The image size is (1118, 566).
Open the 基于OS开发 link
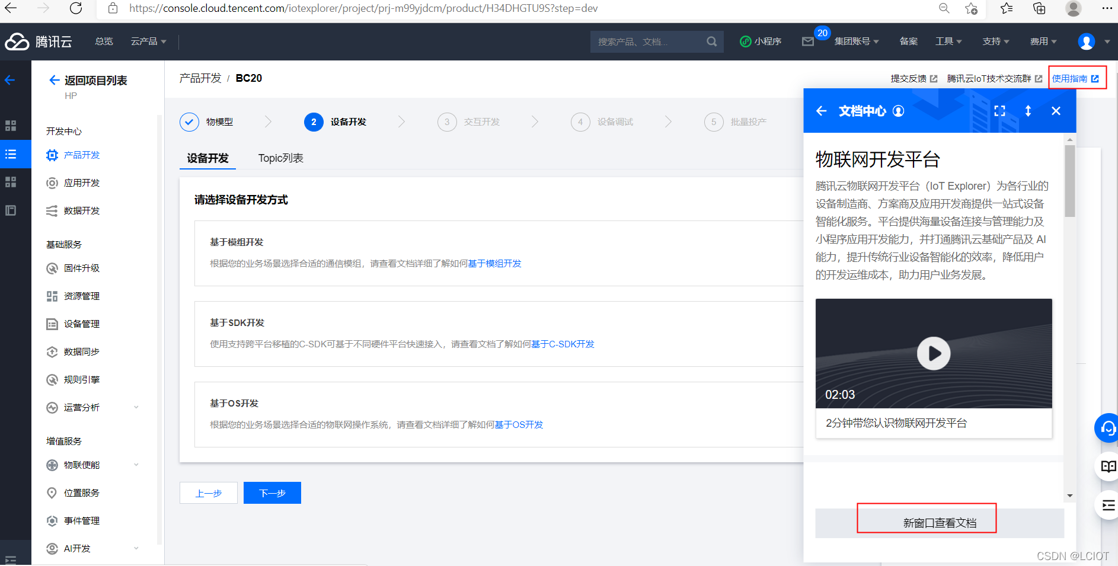click(x=519, y=425)
